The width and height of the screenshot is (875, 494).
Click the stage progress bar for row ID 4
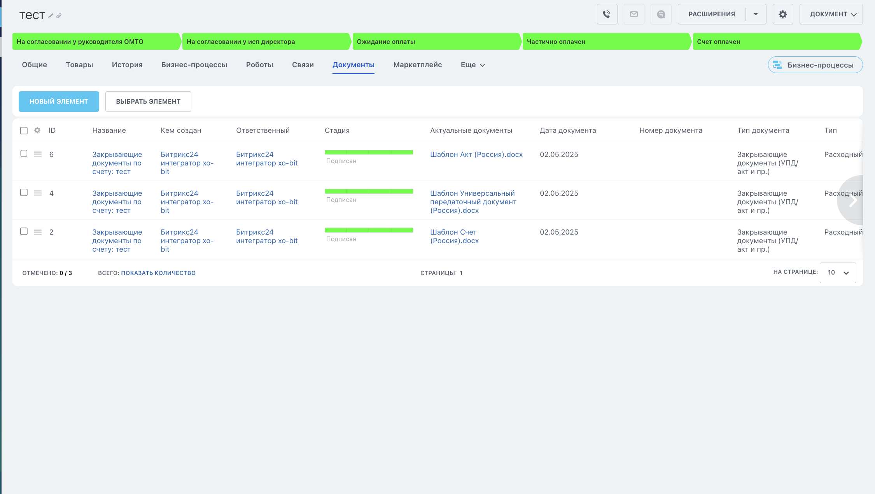[x=369, y=191]
